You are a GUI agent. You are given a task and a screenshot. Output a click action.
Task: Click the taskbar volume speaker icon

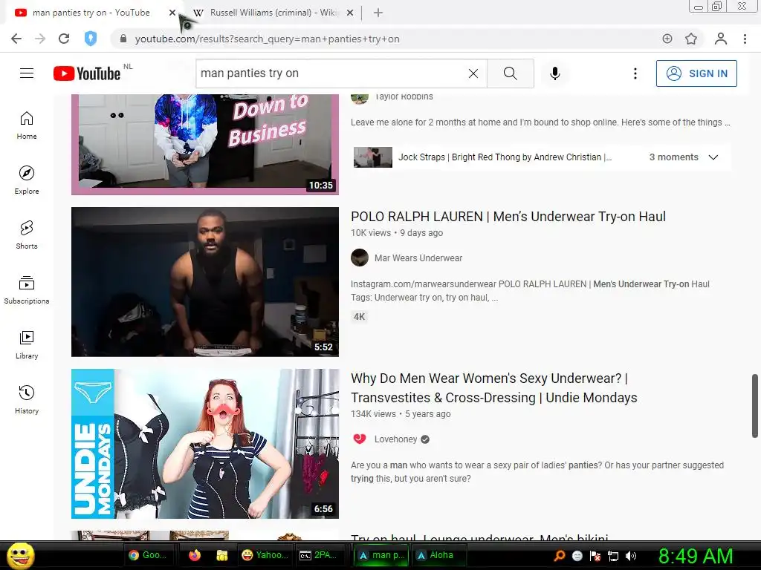(x=631, y=556)
